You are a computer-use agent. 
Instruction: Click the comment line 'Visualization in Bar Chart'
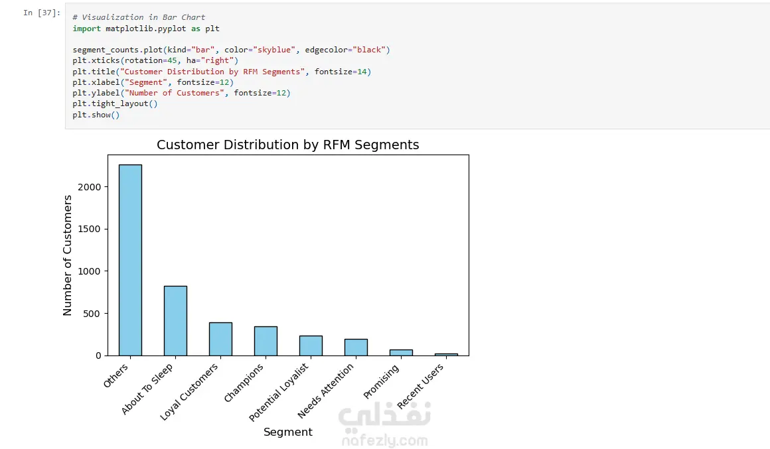[x=139, y=17]
